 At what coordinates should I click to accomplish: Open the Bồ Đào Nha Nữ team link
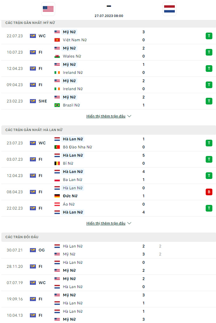pos(77,147)
